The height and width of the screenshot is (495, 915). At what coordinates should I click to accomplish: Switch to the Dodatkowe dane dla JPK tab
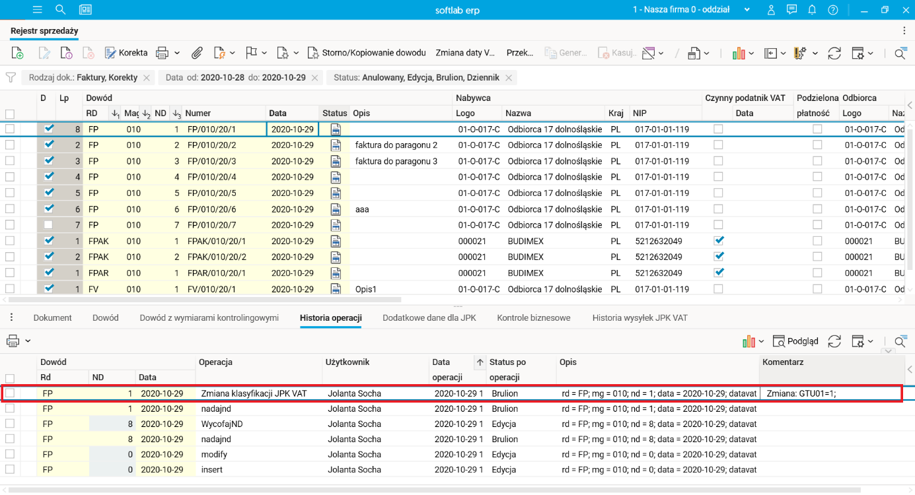click(x=429, y=317)
